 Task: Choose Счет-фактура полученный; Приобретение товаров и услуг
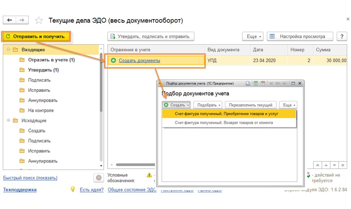click(226, 114)
